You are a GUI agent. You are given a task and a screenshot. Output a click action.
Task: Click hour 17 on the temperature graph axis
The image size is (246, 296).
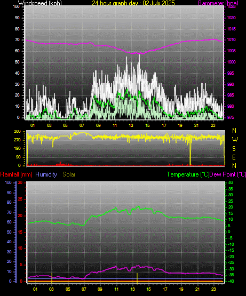point(165,289)
